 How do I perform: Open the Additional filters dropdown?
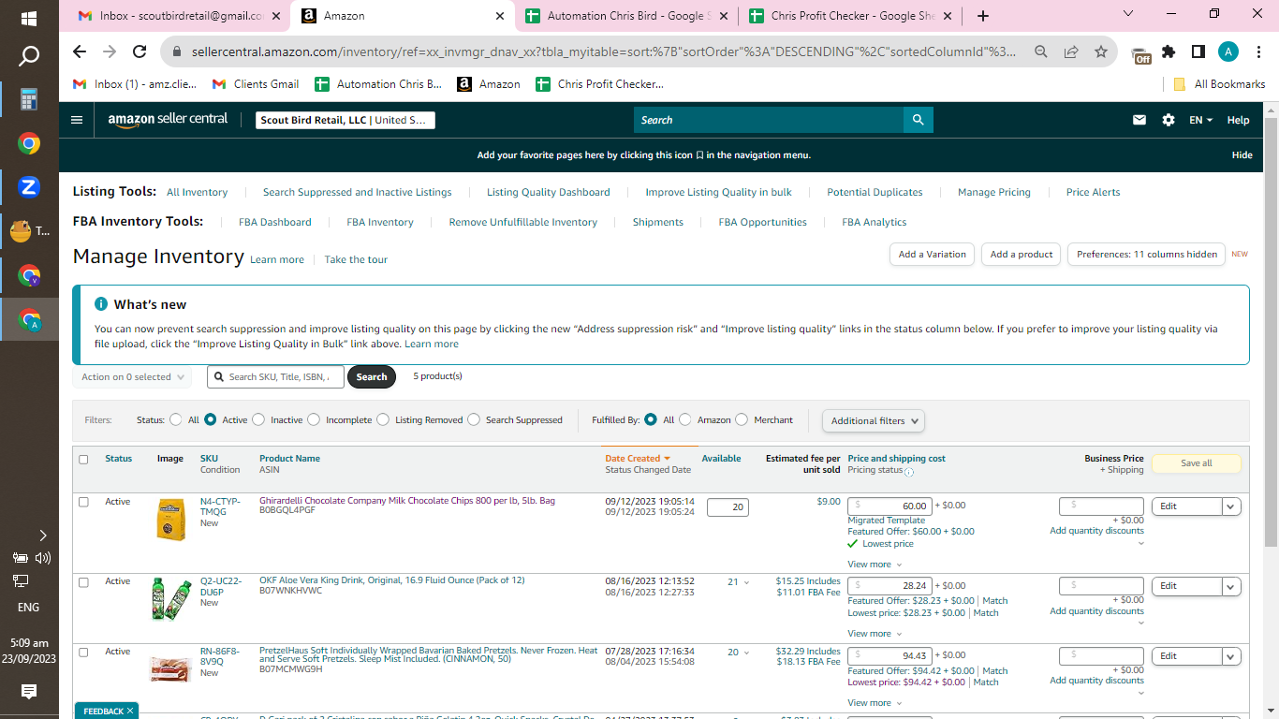(874, 421)
